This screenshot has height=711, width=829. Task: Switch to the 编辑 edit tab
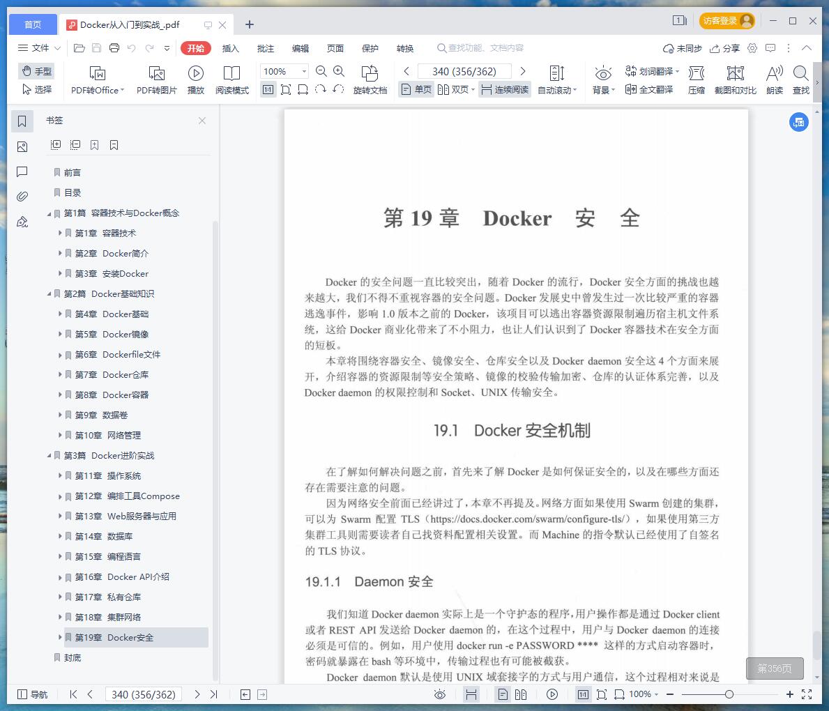tap(301, 48)
